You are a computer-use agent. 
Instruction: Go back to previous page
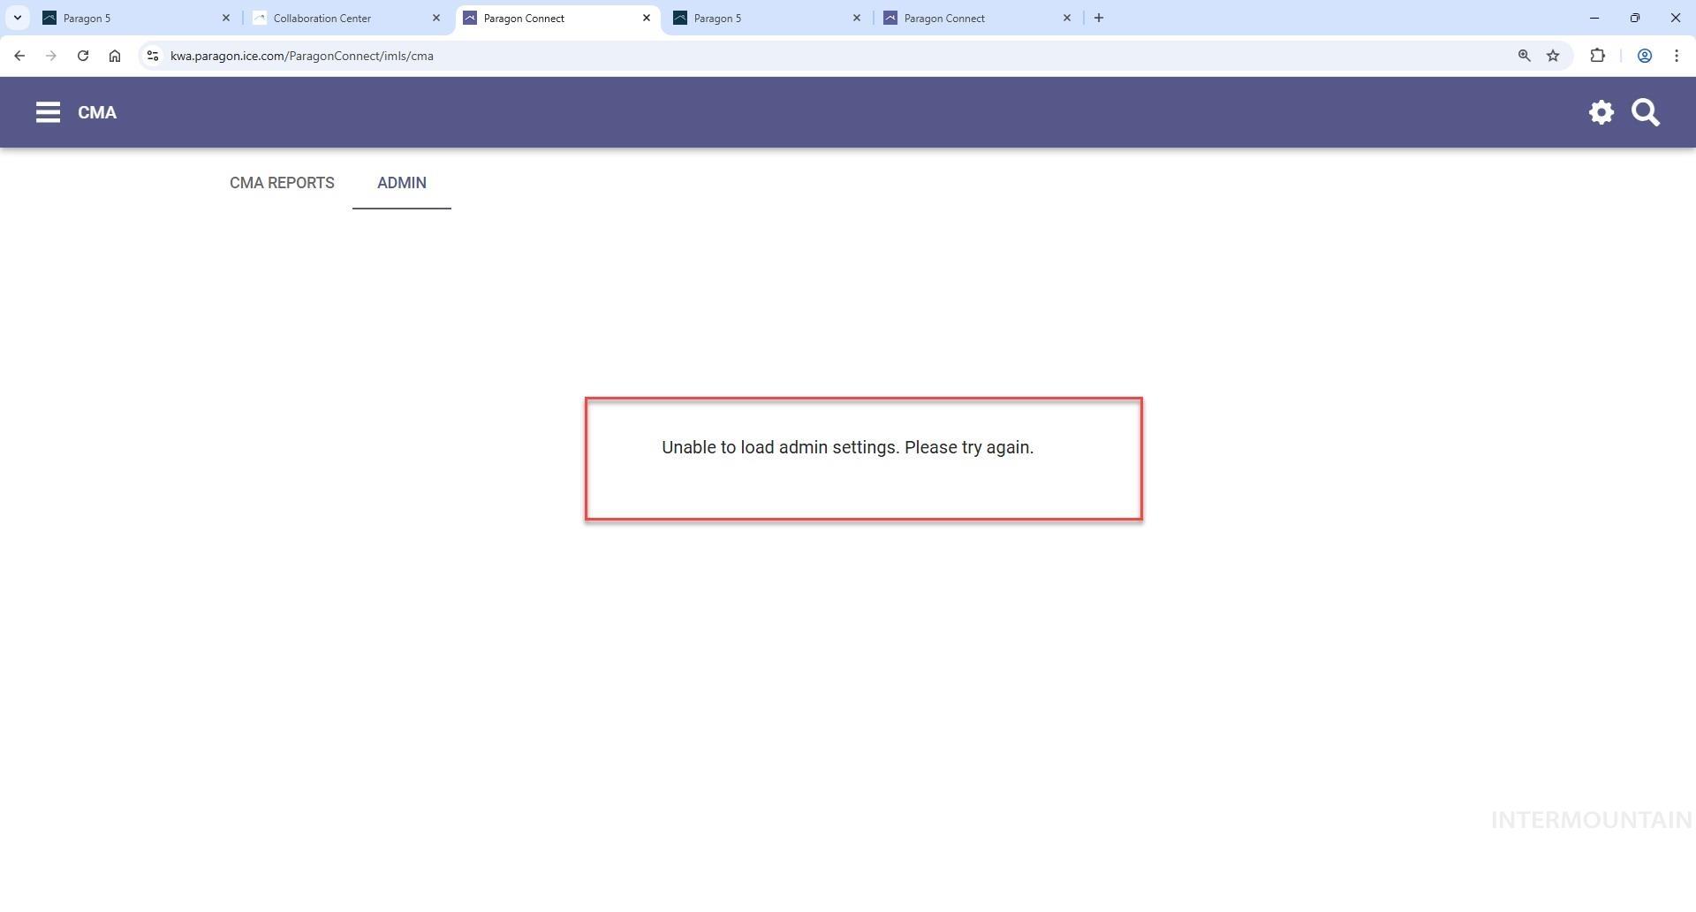click(19, 56)
